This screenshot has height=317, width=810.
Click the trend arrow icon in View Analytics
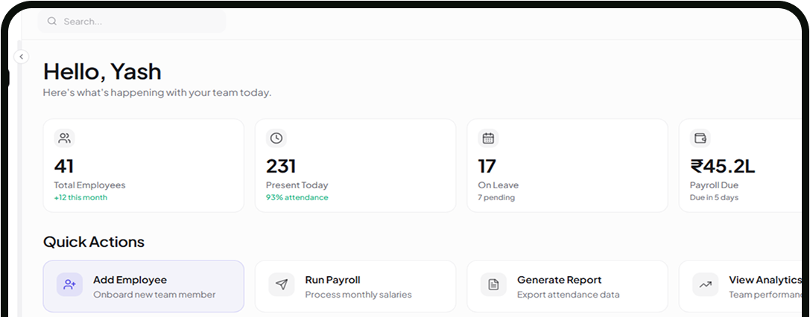click(x=705, y=285)
